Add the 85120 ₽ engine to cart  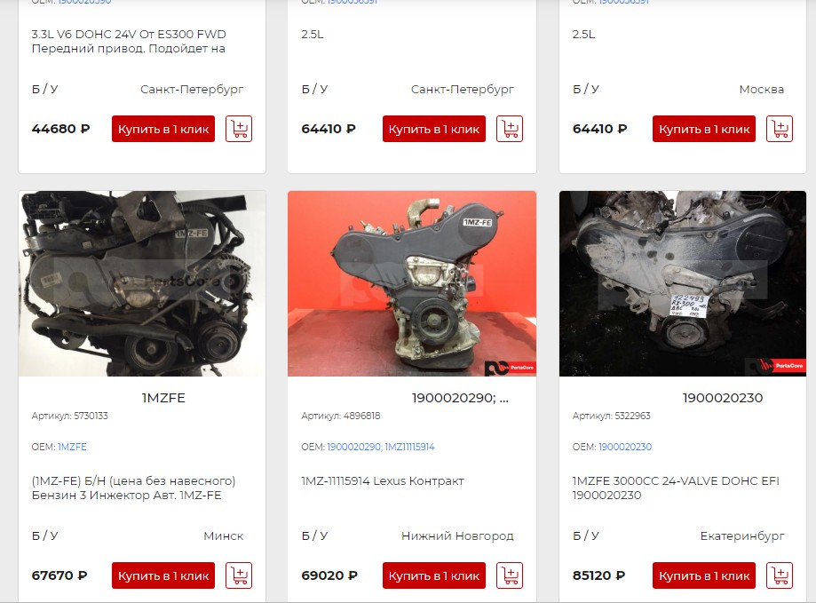click(x=780, y=575)
